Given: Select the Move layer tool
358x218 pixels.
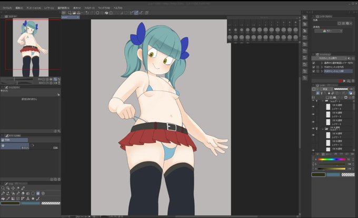Looking at the screenshot, I should point(13,188).
